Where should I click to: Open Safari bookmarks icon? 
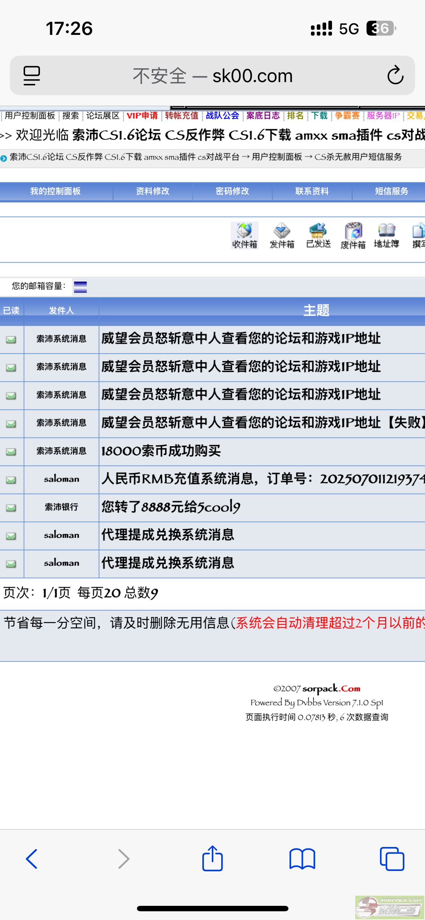[x=302, y=859]
